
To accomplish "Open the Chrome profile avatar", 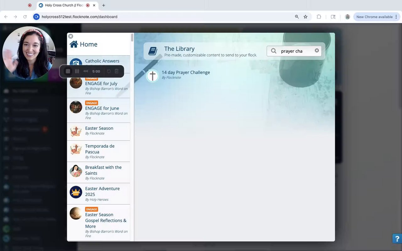I will tap(347, 17).
